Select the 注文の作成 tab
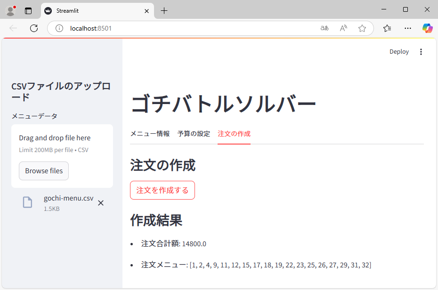Image resolution: width=438 pixels, height=290 pixels. 234,134
